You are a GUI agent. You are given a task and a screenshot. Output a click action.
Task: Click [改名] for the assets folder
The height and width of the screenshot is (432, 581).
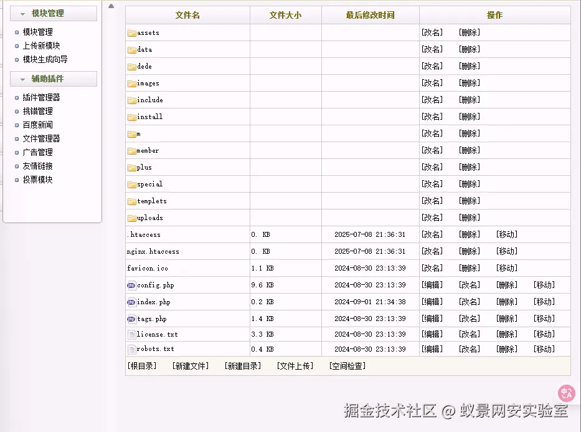[x=432, y=32]
